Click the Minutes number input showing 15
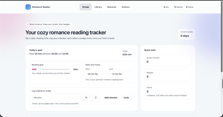This screenshot has width=223, height=117. [x=91, y=98]
